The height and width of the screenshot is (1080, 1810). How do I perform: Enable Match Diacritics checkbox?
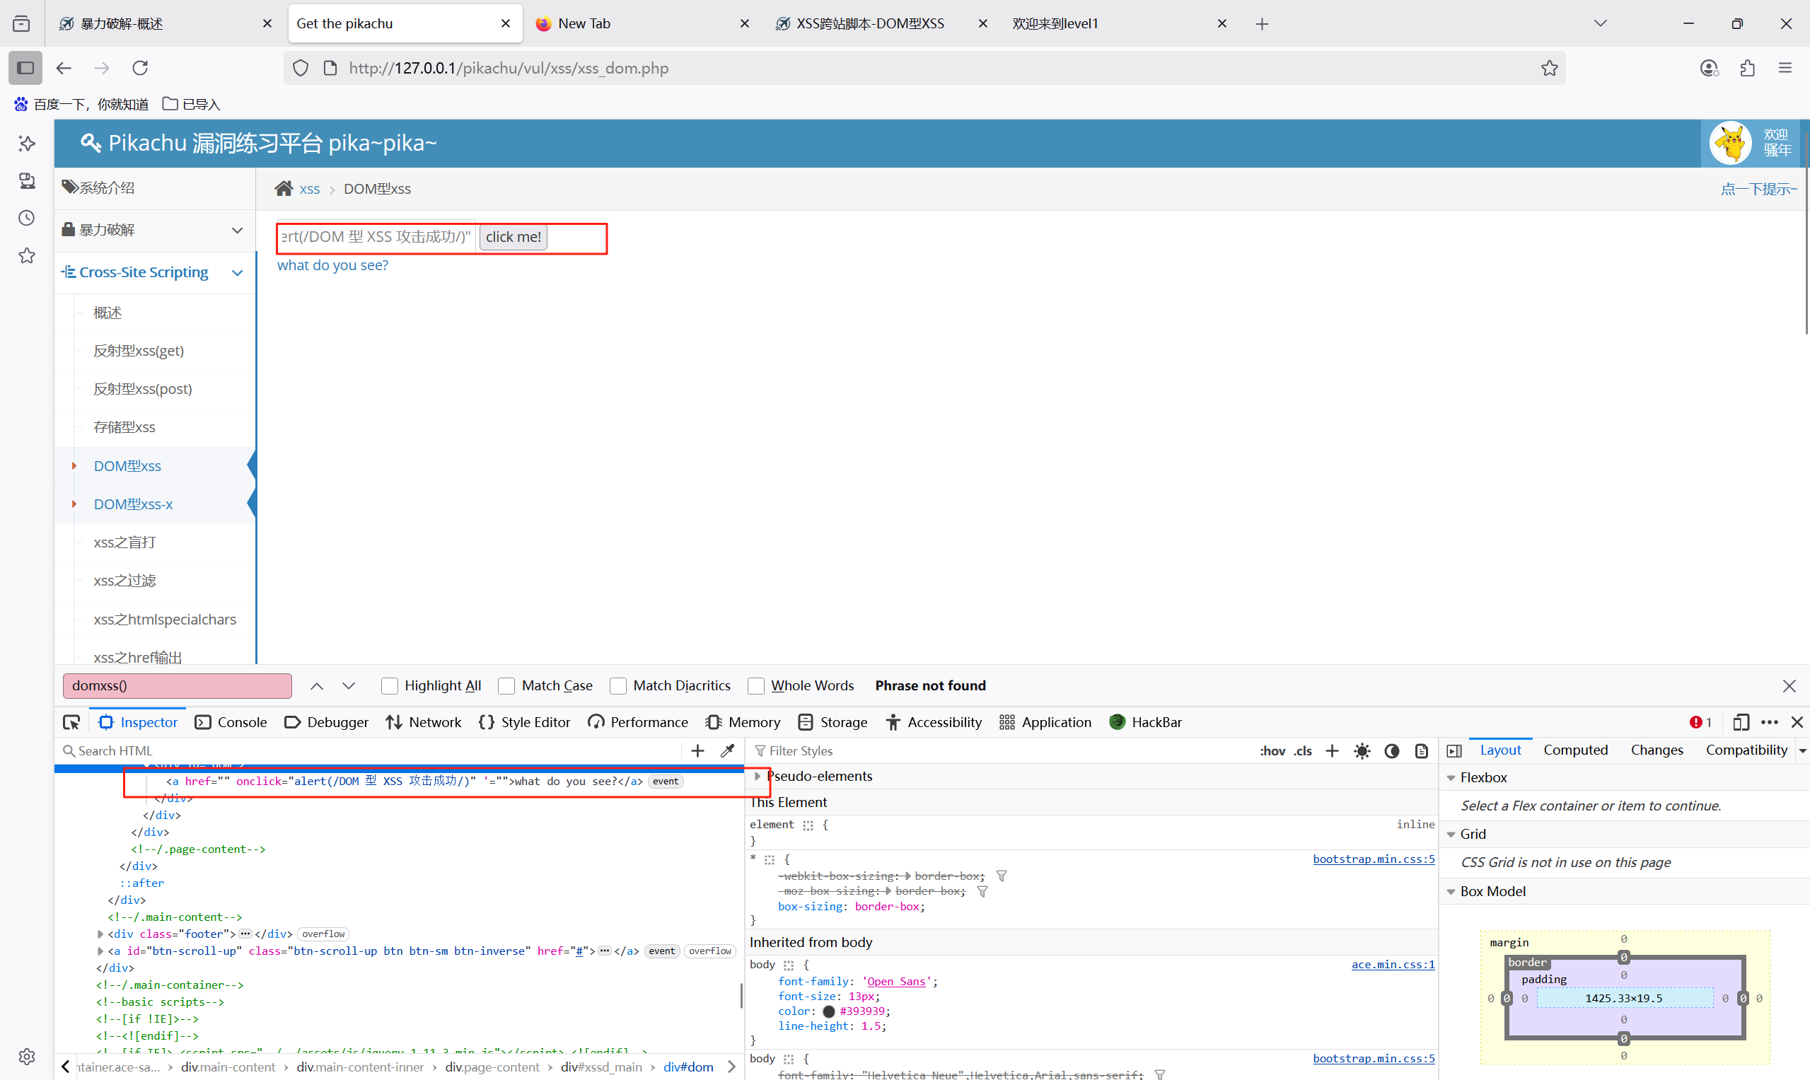click(x=618, y=685)
